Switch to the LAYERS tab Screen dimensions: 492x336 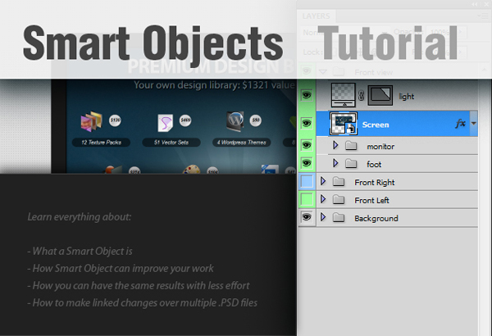coord(316,16)
